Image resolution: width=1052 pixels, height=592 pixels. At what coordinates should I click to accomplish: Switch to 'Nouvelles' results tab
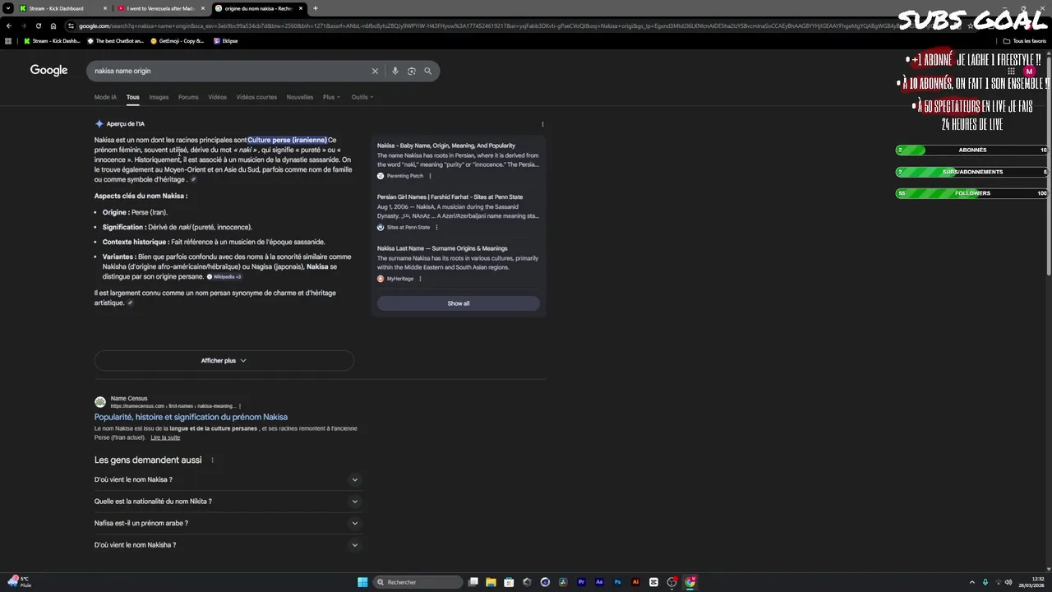click(300, 97)
